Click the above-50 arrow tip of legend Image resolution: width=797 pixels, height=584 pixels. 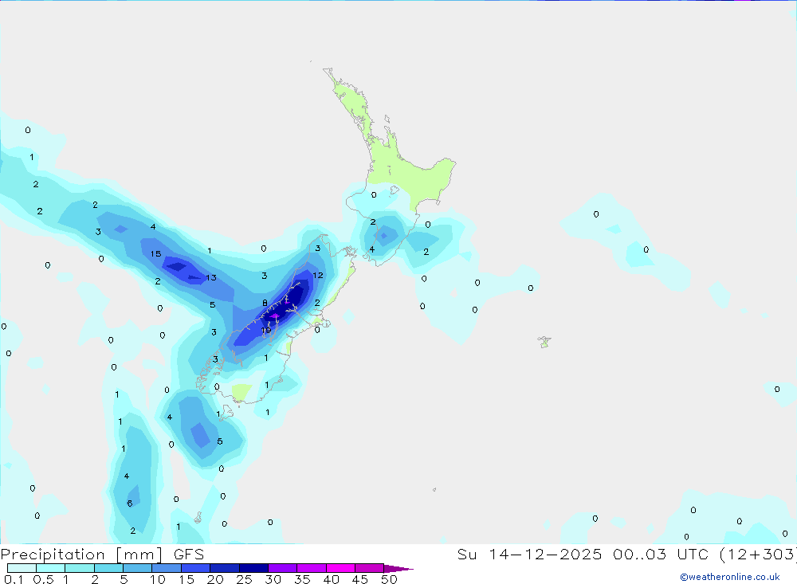click(399, 568)
